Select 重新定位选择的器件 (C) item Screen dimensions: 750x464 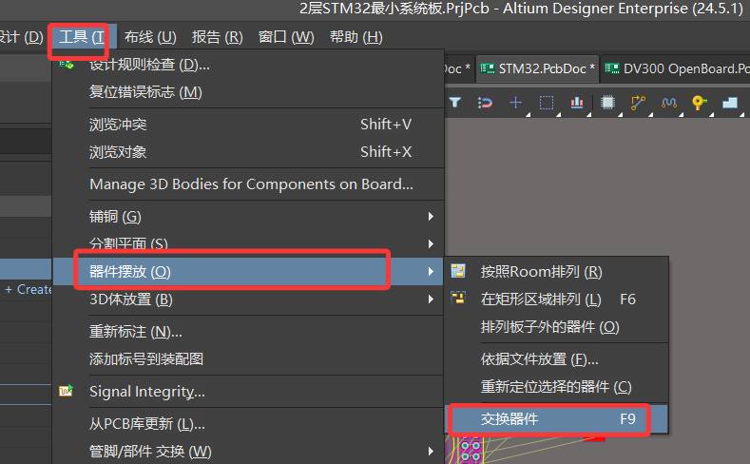(556, 386)
